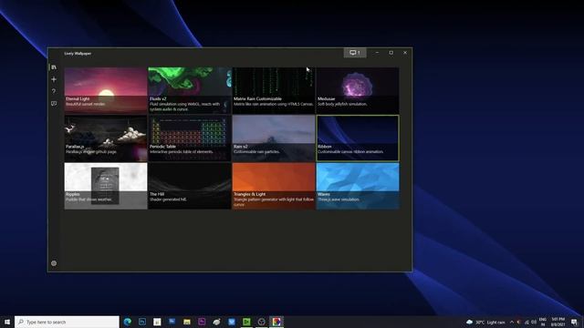Click the Windows Start button

click(x=7, y=322)
